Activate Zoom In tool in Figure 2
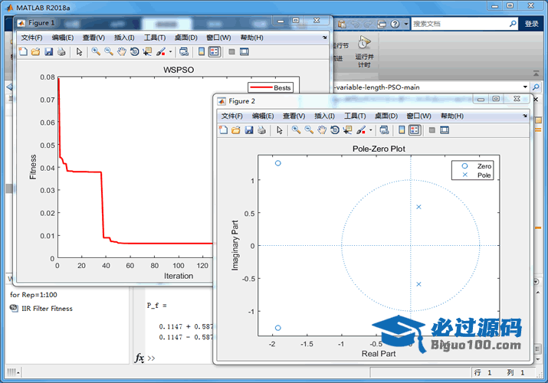The height and width of the screenshot is (383, 548). coord(296,130)
